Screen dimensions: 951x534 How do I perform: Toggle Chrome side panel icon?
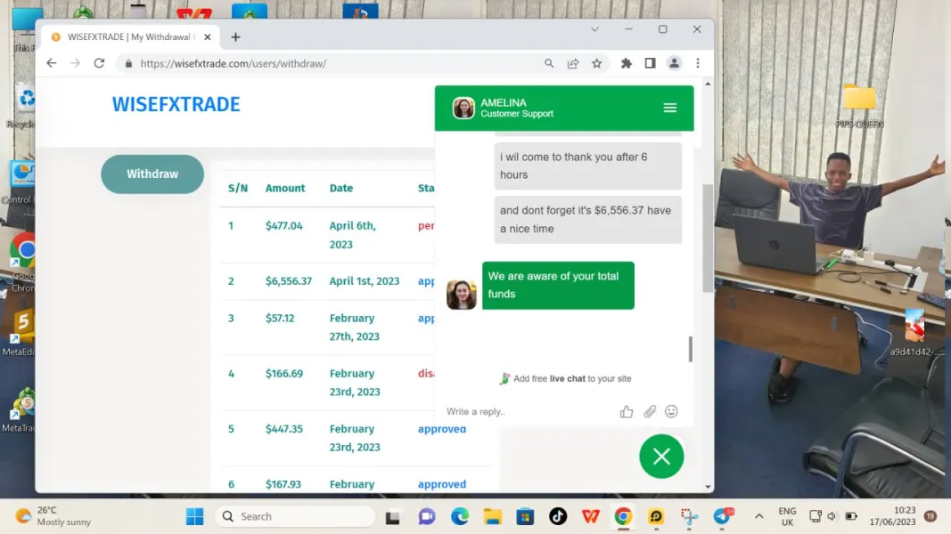pos(650,63)
